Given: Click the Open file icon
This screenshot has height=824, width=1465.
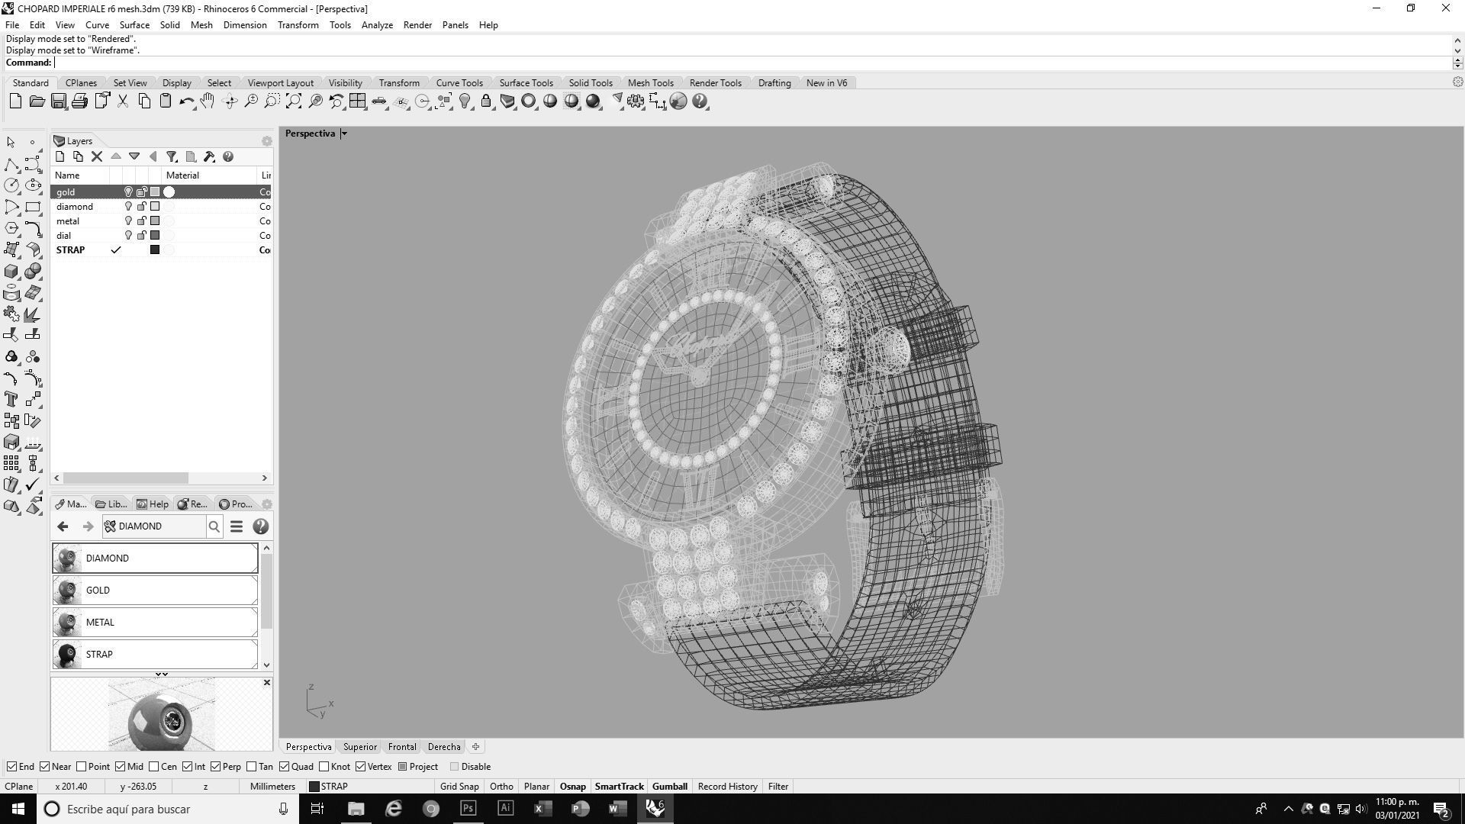Looking at the screenshot, I should 37,101.
